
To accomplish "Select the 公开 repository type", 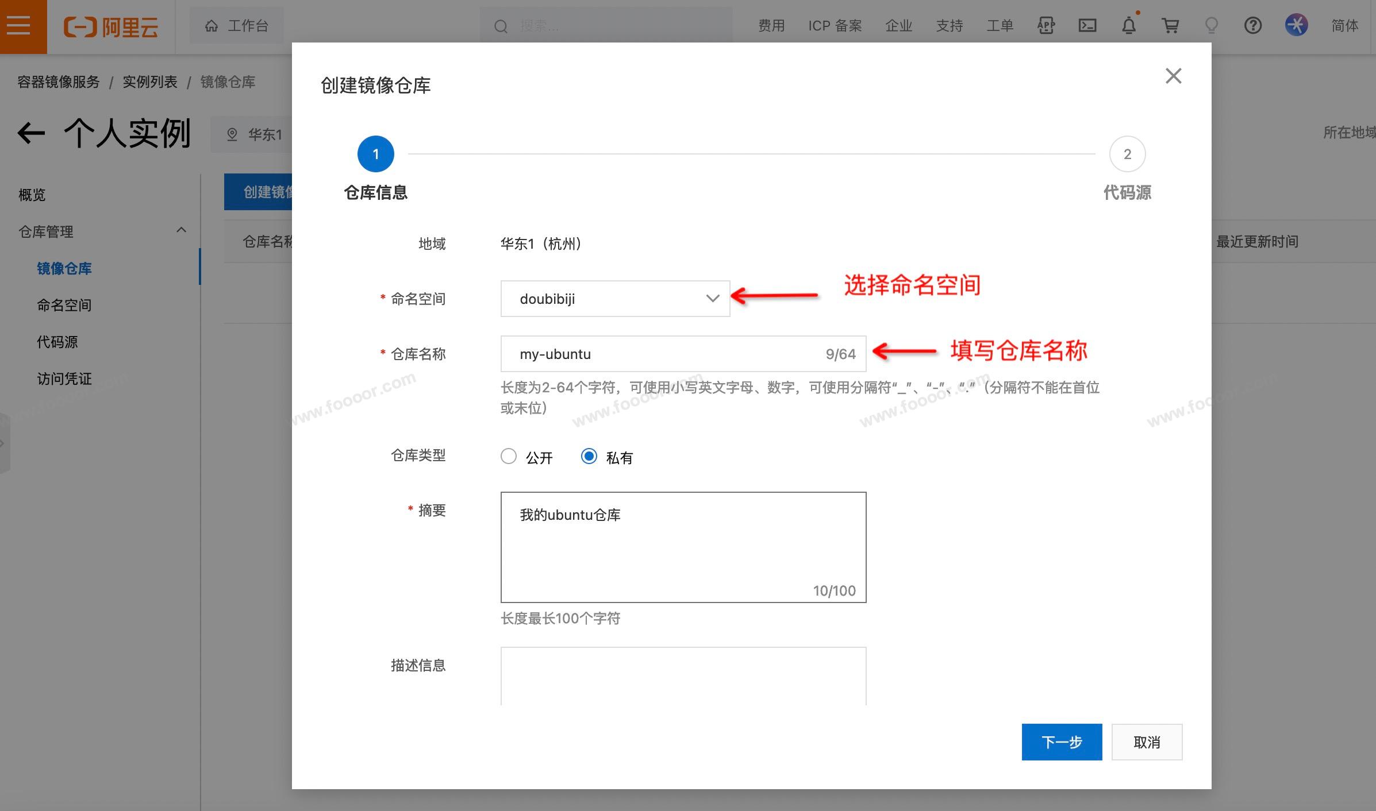I will coord(509,457).
